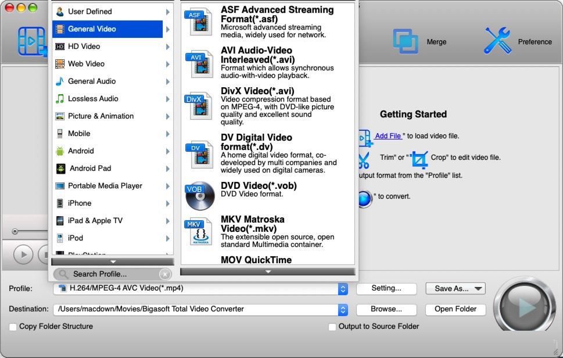The image size is (563, 358).
Task: Click the iPod device icon
Action: coord(60,238)
